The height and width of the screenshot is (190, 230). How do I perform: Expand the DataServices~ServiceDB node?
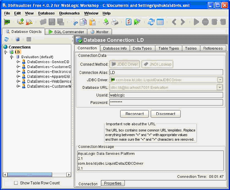pyautogui.click(x=18, y=62)
